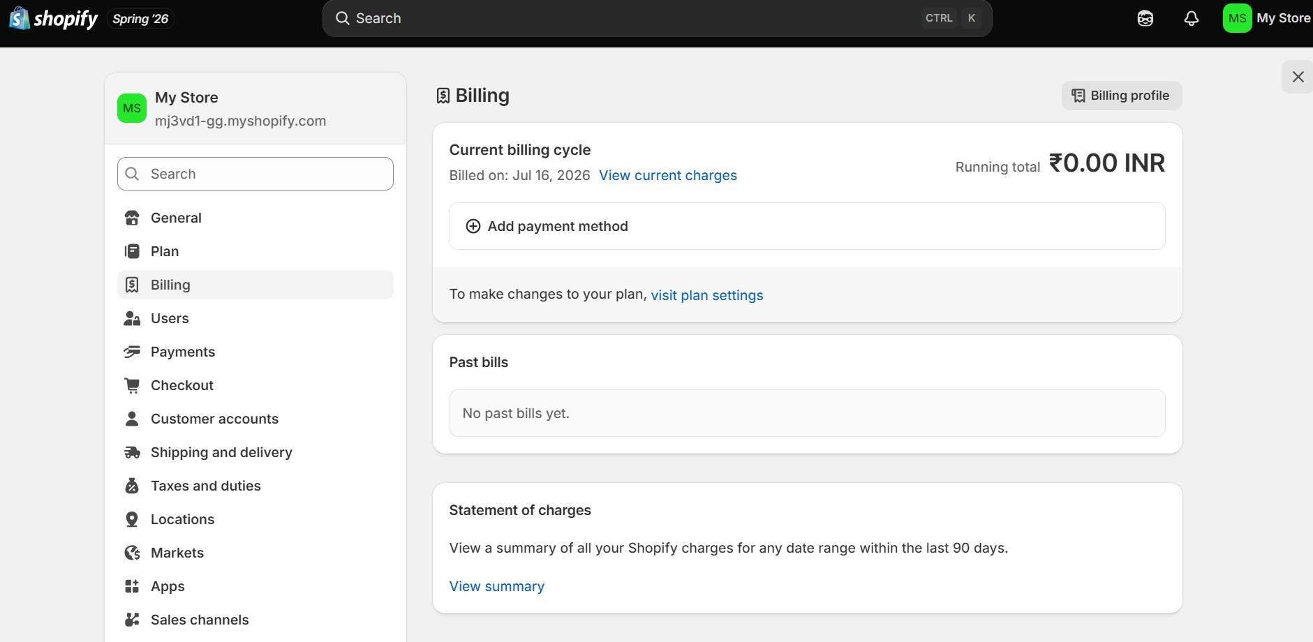This screenshot has height=642, width=1313.
Task: Click the Billed on: Jul 16, 2026 text
Action: (520, 175)
